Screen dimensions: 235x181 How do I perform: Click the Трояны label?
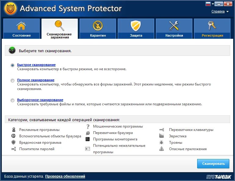click(x=175, y=143)
